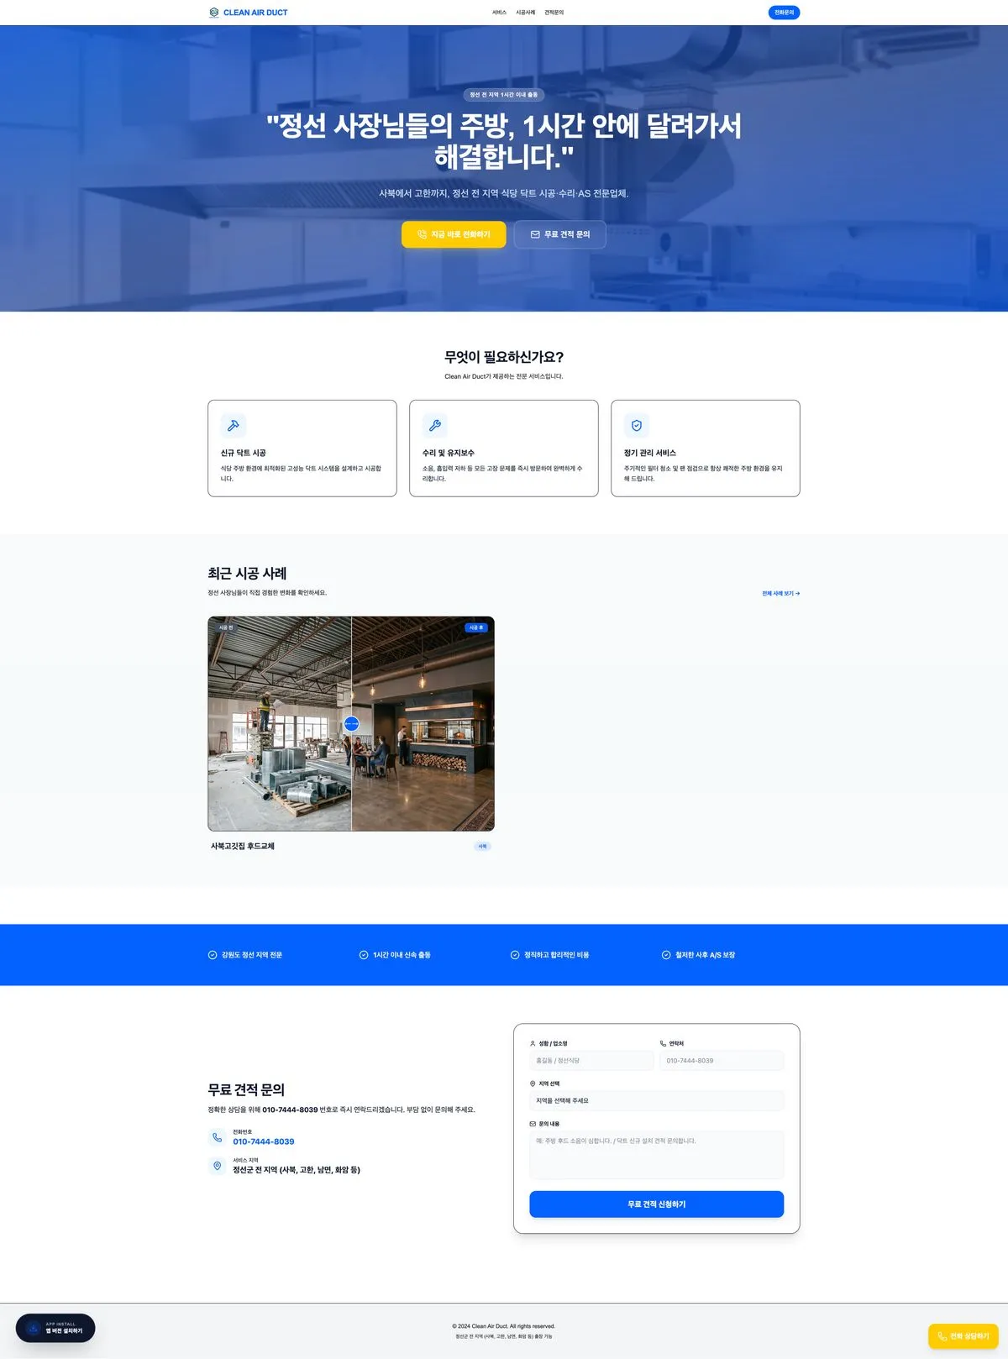Open the 전체 사례 보기 link
1008x1359 pixels.
coord(780,594)
